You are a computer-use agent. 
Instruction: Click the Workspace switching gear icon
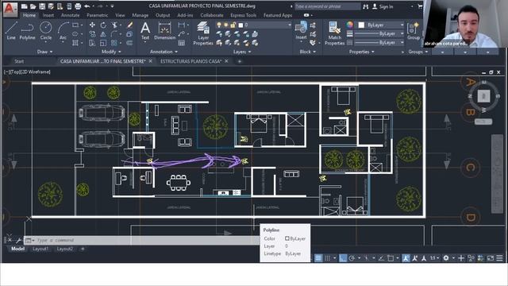(x=446, y=257)
